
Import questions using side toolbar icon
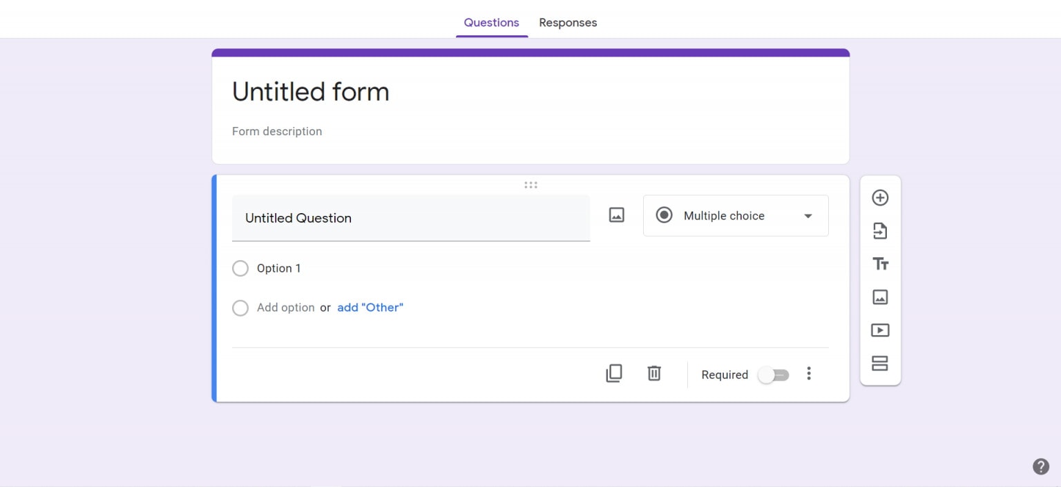tap(880, 231)
